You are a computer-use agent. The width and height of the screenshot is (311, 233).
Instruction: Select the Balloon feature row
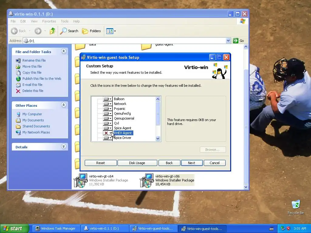click(119, 99)
